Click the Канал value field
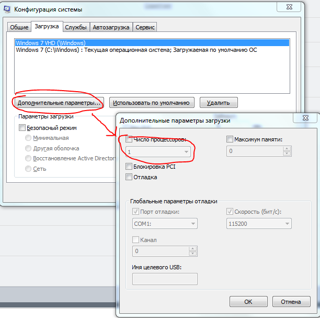The width and height of the screenshot is (320, 318). pyautogui.click(x=161, y=251)
